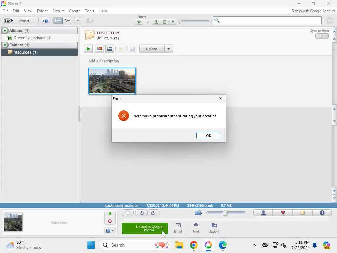Open Microsoft Edge from taskbar

click(x=223, y=245)
